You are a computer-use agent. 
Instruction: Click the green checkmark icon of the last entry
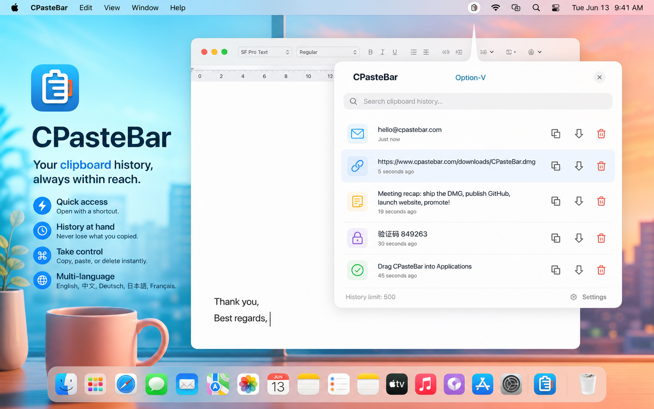pos(358,270)
